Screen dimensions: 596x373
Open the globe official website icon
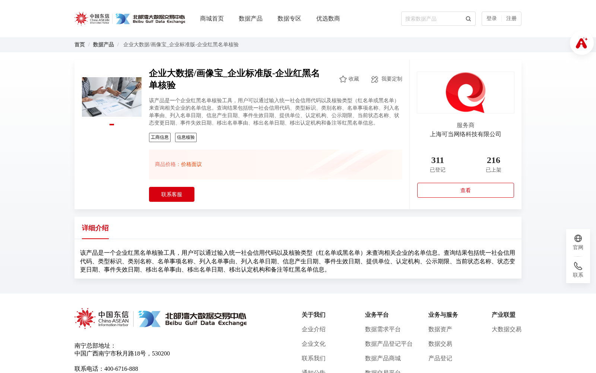tap(578, 238)
